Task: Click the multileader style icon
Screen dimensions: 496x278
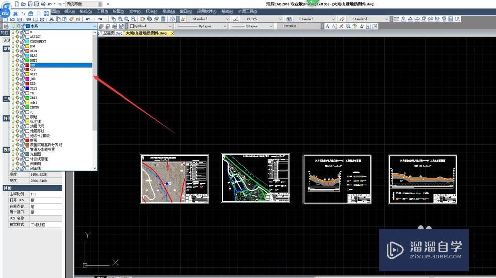Action: (x=342, y=19)
